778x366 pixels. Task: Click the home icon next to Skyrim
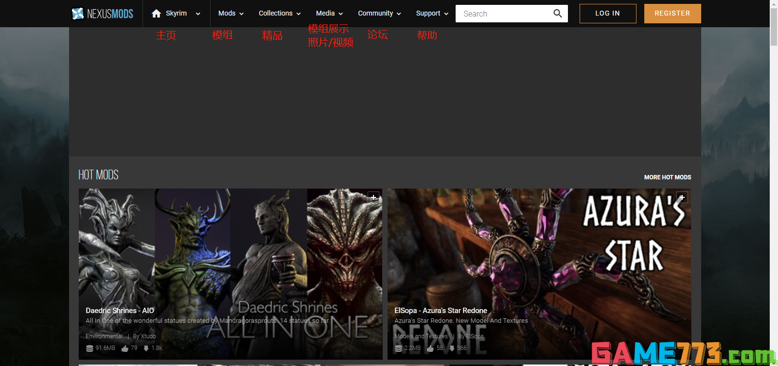[156, 14]
